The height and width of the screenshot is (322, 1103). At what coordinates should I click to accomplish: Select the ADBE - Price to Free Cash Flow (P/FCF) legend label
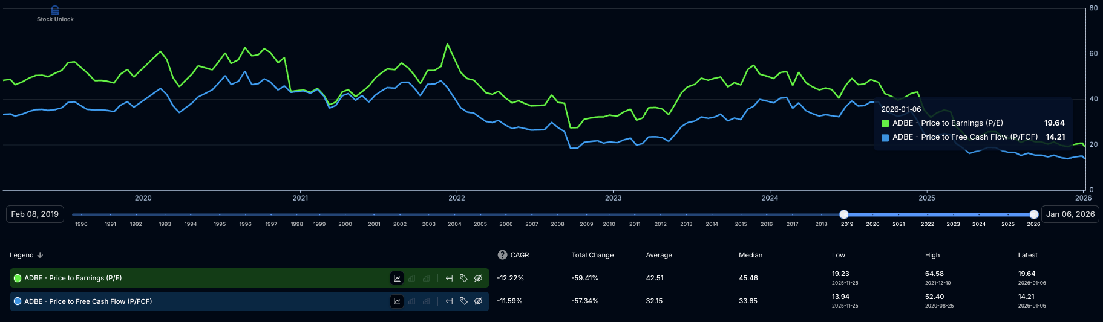click(88, 301)
